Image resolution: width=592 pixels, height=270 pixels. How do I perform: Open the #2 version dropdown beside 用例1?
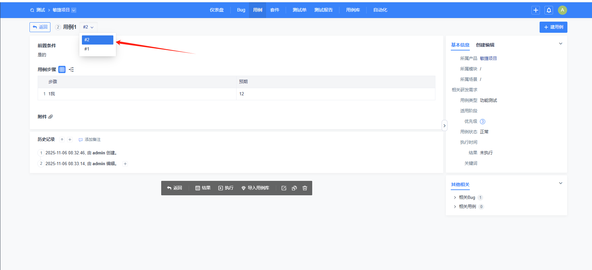pyautogui.click(x=88, y=27)
